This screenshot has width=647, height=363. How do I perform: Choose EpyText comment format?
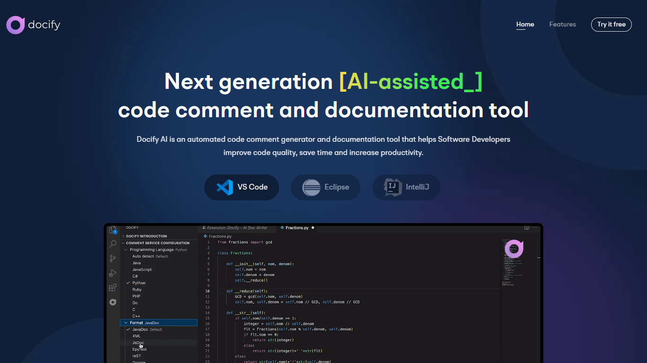click(x=139, y=349)
